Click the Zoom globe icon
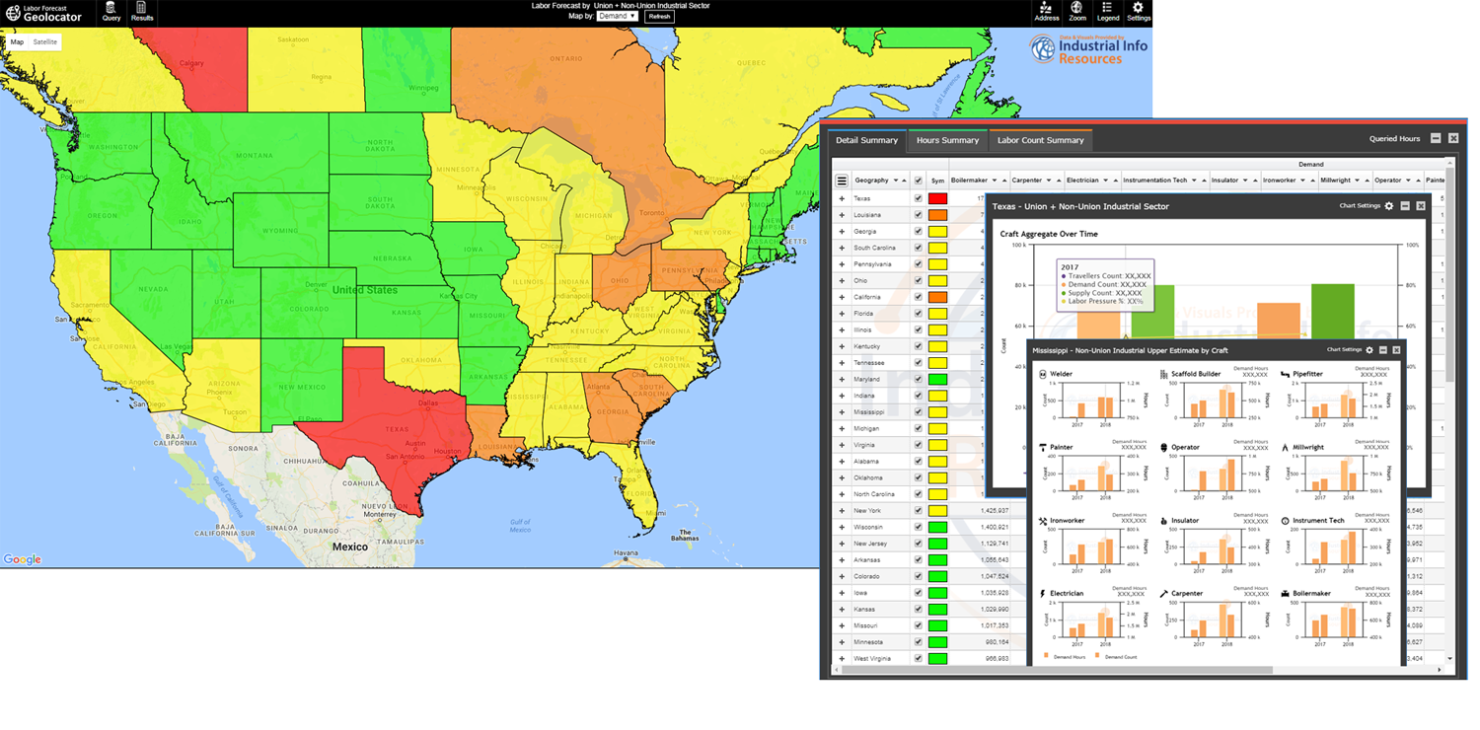Image resolution: width=1480 pixels, height=730 pixels. click(x=1076, y=11)
